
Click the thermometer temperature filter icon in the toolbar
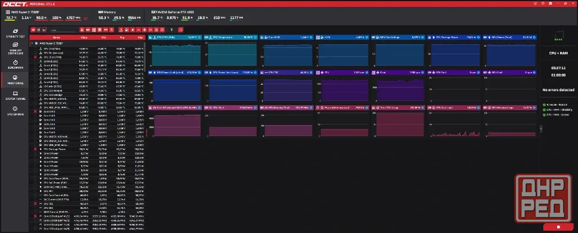point(120,30)
